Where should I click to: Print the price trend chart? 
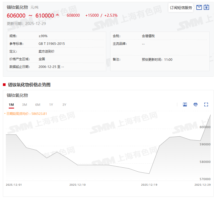pyautogui.click(x=196, y=105)
